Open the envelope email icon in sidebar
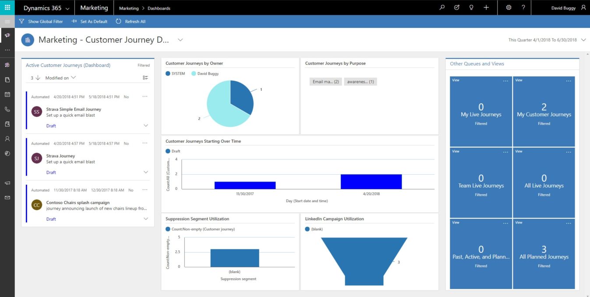 [7, 198]
